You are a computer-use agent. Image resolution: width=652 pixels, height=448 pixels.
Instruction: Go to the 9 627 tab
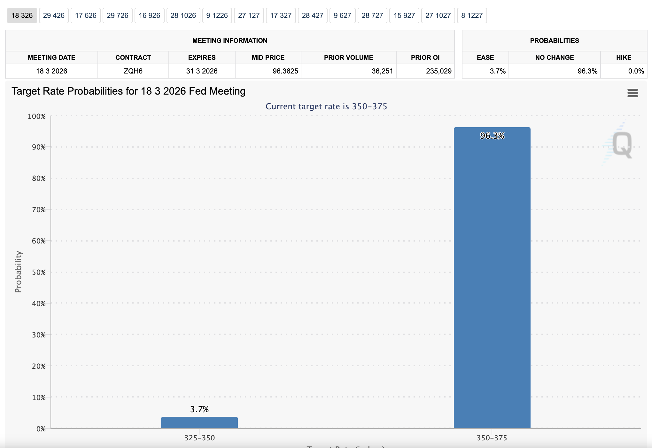point(342,16)
